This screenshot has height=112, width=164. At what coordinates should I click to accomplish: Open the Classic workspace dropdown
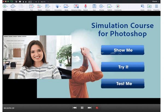155,1
